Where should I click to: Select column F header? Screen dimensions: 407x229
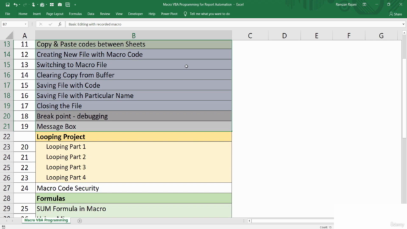click(x=349, y=36)
